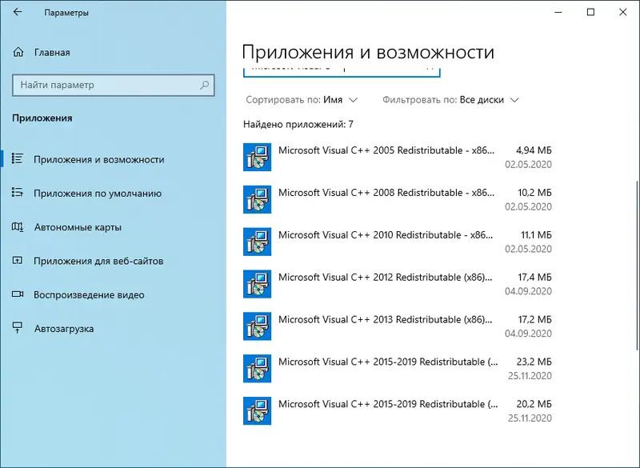Select Microsoft Visual C++ 2010 Redistributable entry

click(x=398, y=242)
